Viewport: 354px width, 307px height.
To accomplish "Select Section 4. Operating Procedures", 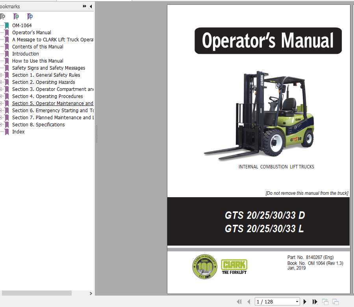I will click(x=47, y=96).
